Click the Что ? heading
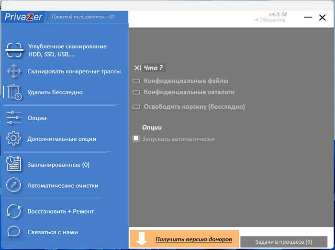 coord(153,68)
